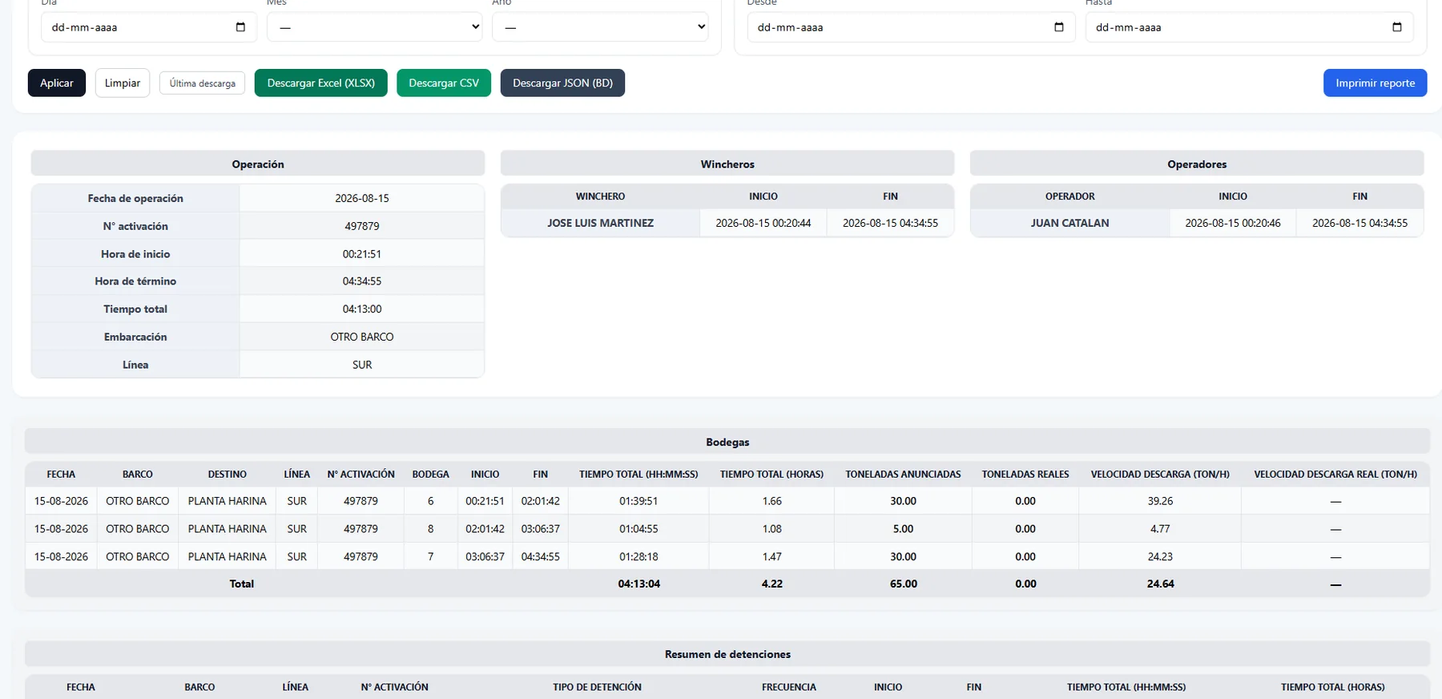The image size is (1442, 699).
Task: Select bodega 7 cell in Bodegas table
Action: coord(430,556)
